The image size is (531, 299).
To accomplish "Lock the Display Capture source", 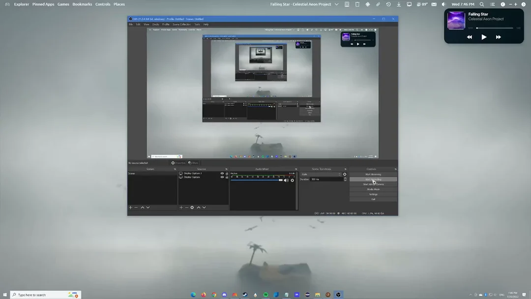I will pos(227,177).
